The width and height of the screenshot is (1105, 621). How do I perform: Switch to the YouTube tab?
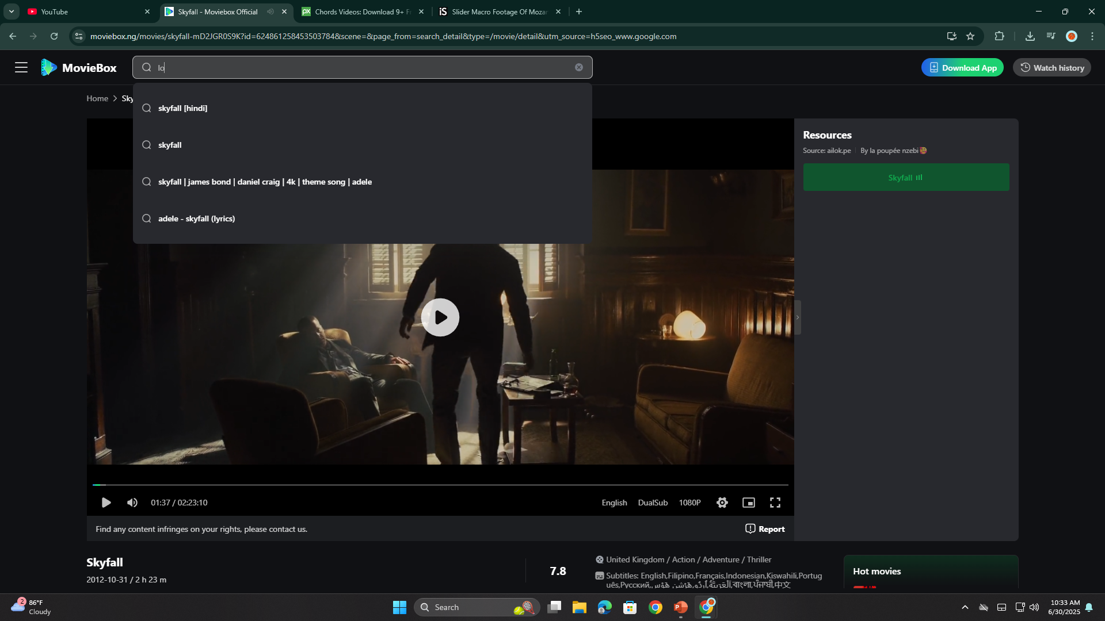coord(89,11)
